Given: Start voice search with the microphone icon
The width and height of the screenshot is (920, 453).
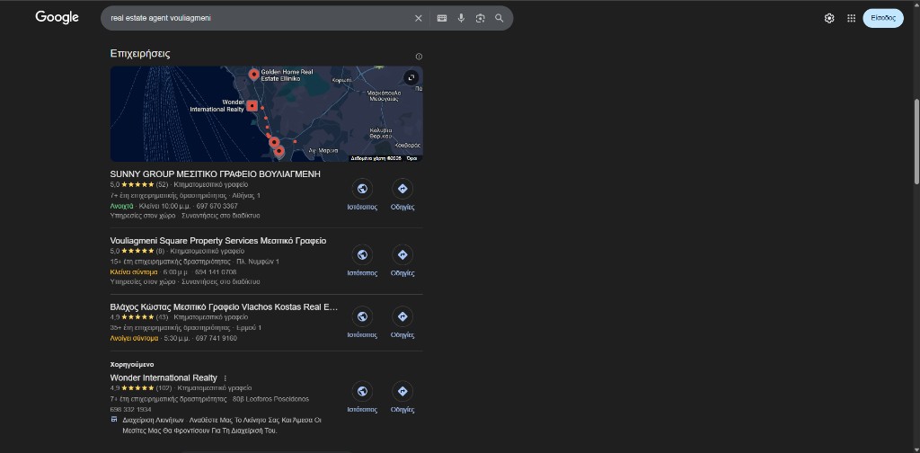Looking at the screenshot, I should click(x=461, y=18).
